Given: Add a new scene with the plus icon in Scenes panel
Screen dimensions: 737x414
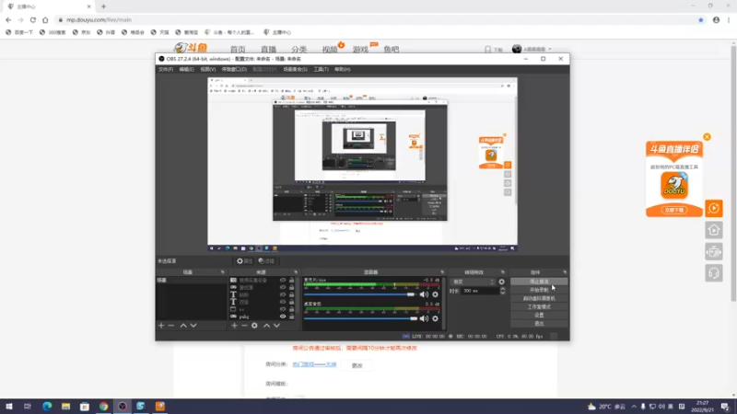Looking at the screenshot, I should coord(161,326).
